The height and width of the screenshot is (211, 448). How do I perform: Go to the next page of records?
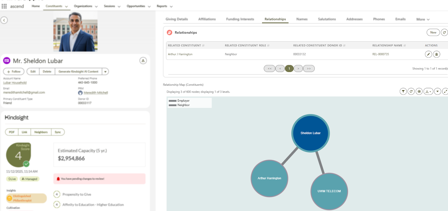298,68
